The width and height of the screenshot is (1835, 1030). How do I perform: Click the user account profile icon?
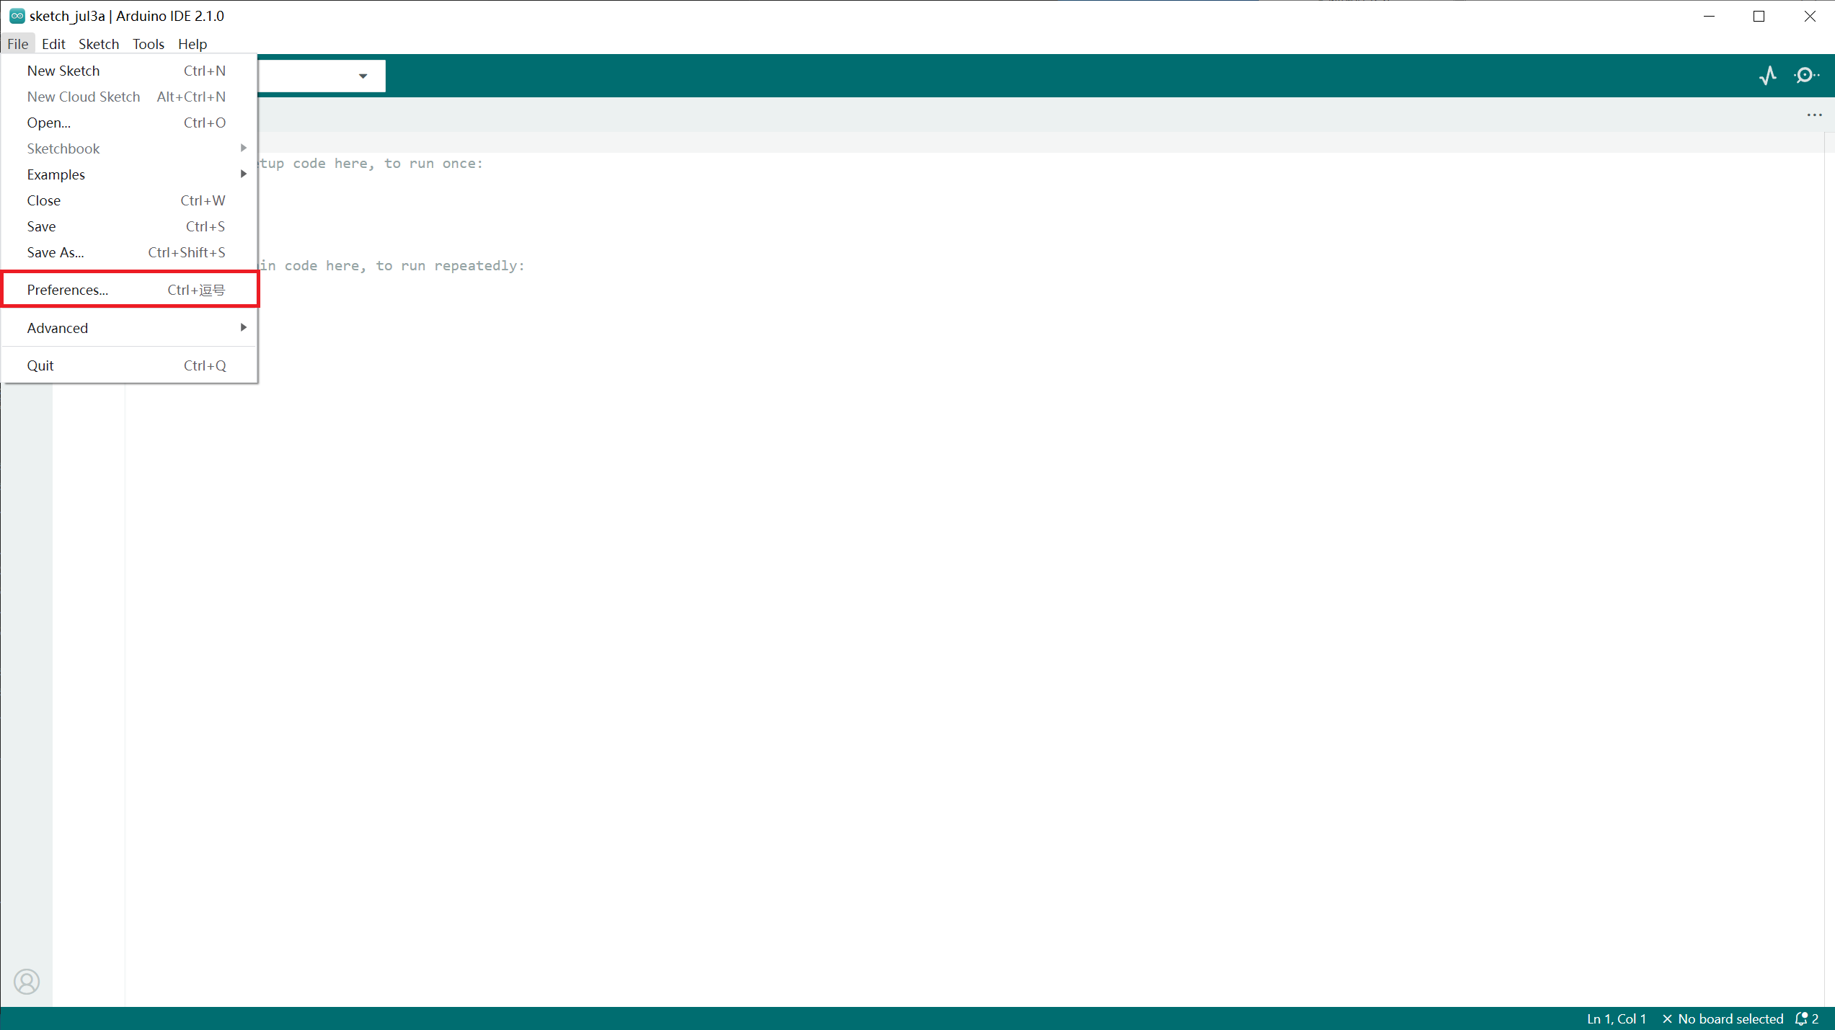(27, 982)
